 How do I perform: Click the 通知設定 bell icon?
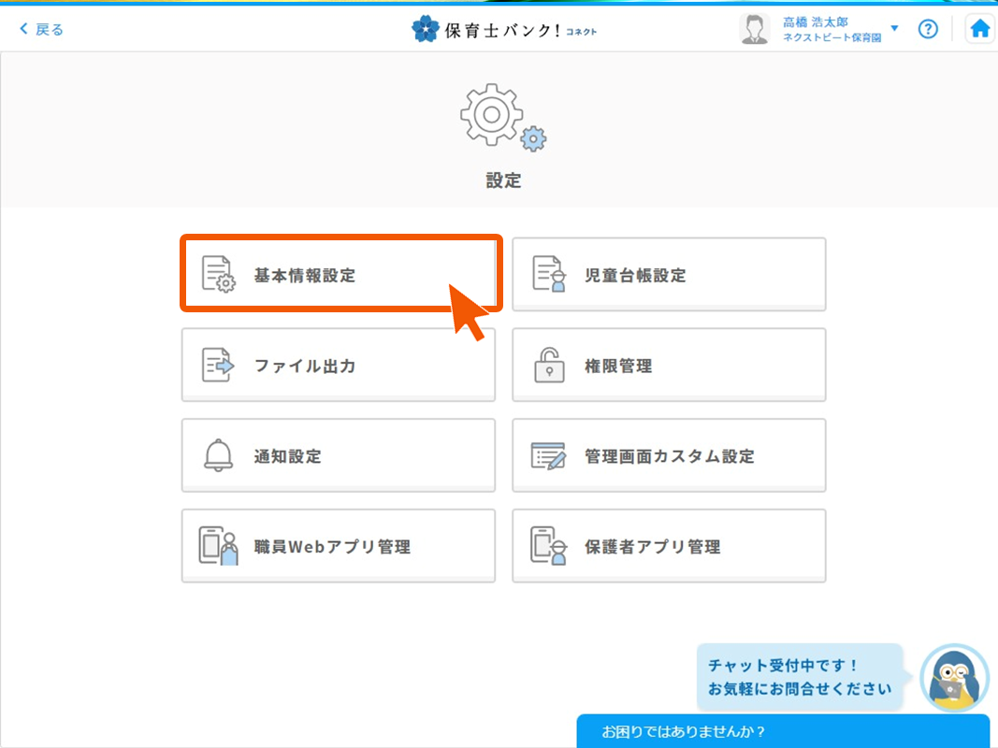(x=218, y=455)
